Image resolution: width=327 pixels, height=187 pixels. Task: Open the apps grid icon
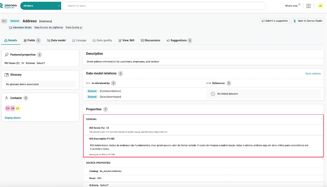(308, 6)
